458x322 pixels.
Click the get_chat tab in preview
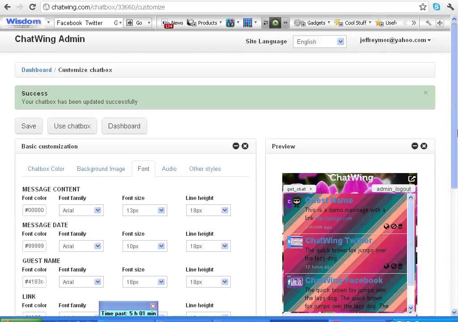click(x=299, y=189)
